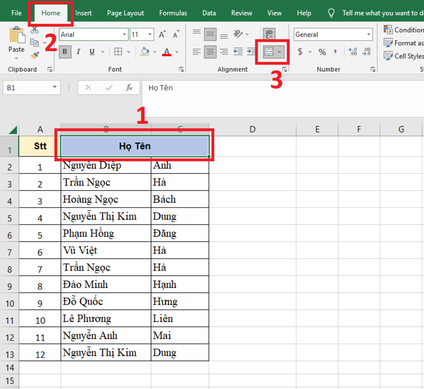Toggle Wrap Text
Viewport: 424px width, 389px height.
click(x=269, y=34)
